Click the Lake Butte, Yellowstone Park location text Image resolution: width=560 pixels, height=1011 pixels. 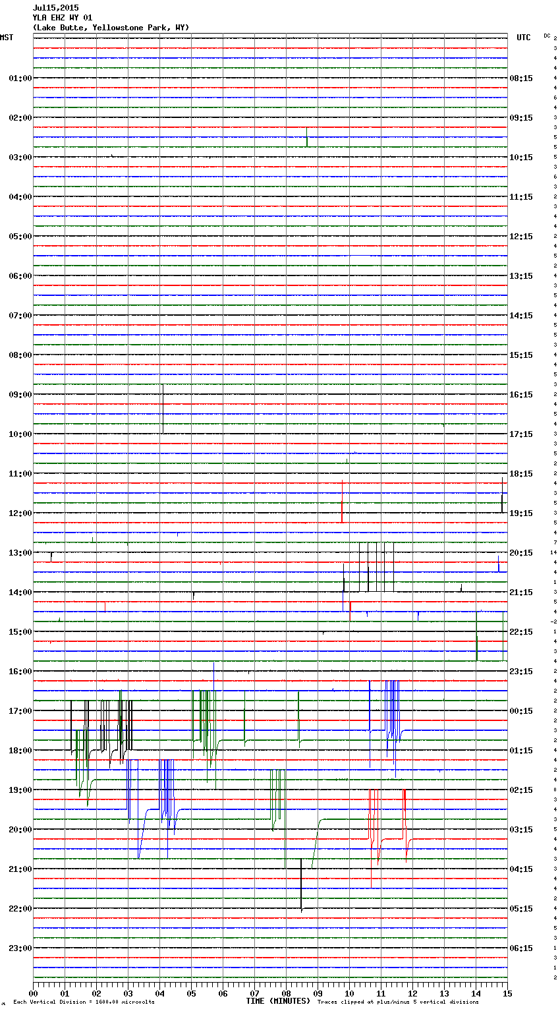(111, 28)
